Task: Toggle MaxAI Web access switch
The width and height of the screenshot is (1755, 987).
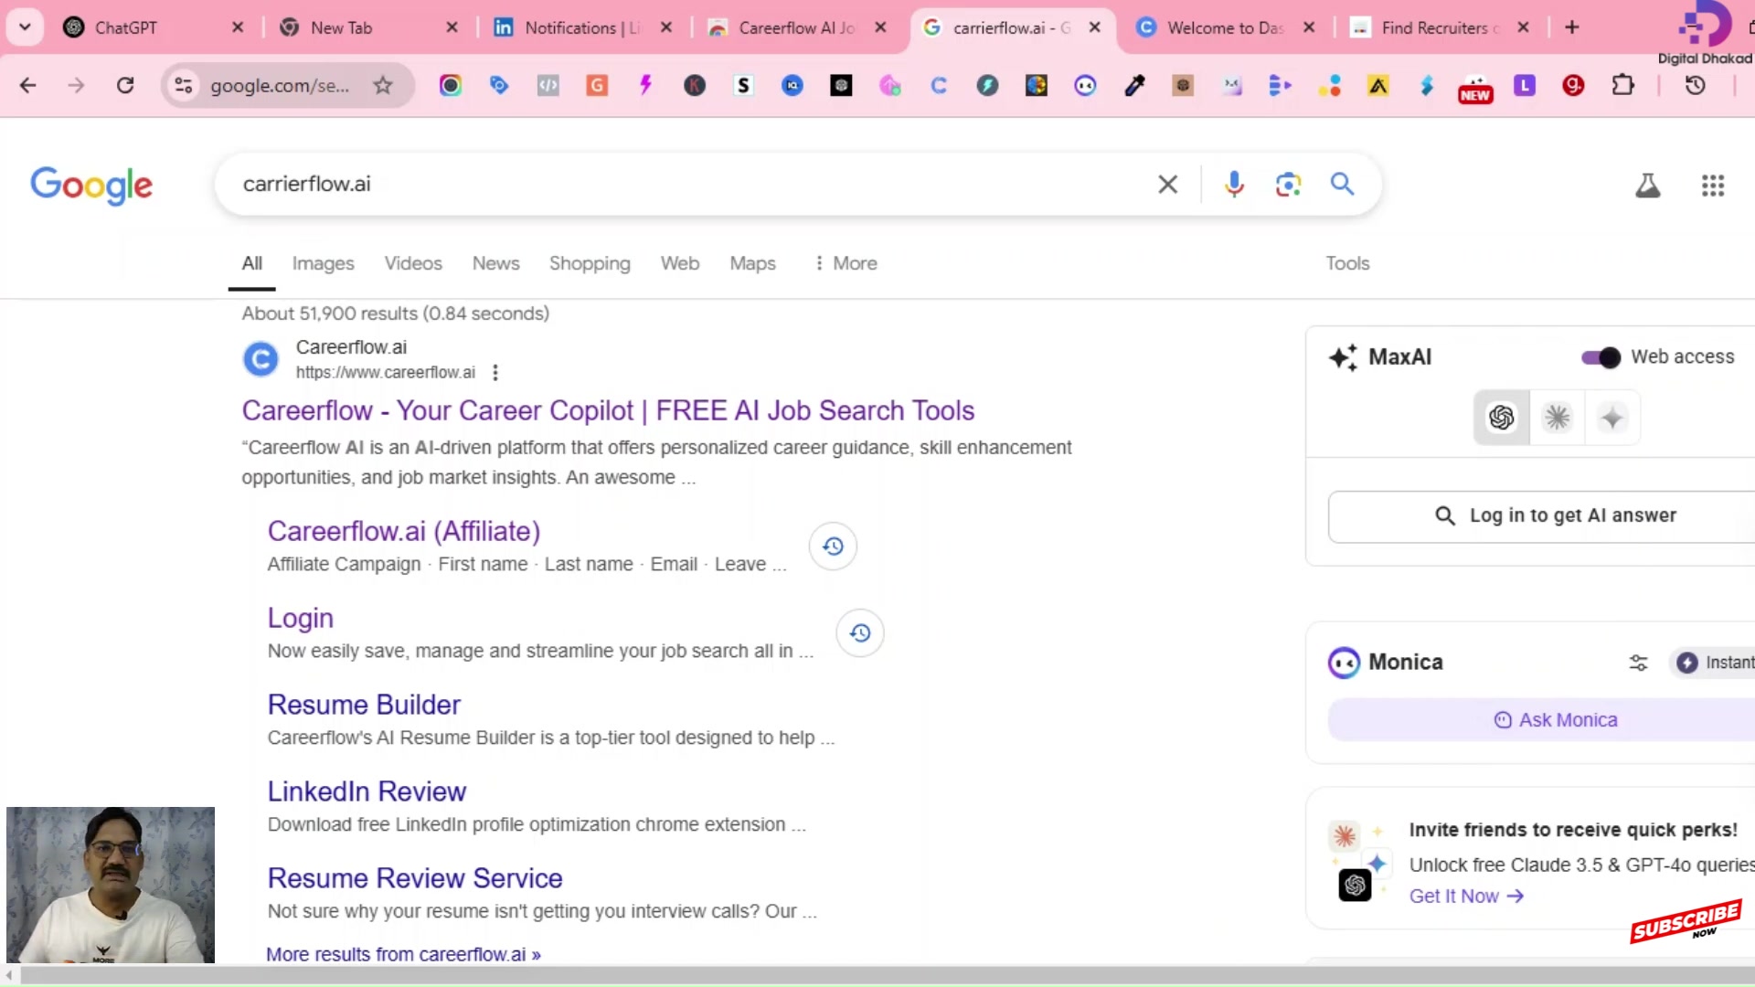Action: [x=1601, y=357]
